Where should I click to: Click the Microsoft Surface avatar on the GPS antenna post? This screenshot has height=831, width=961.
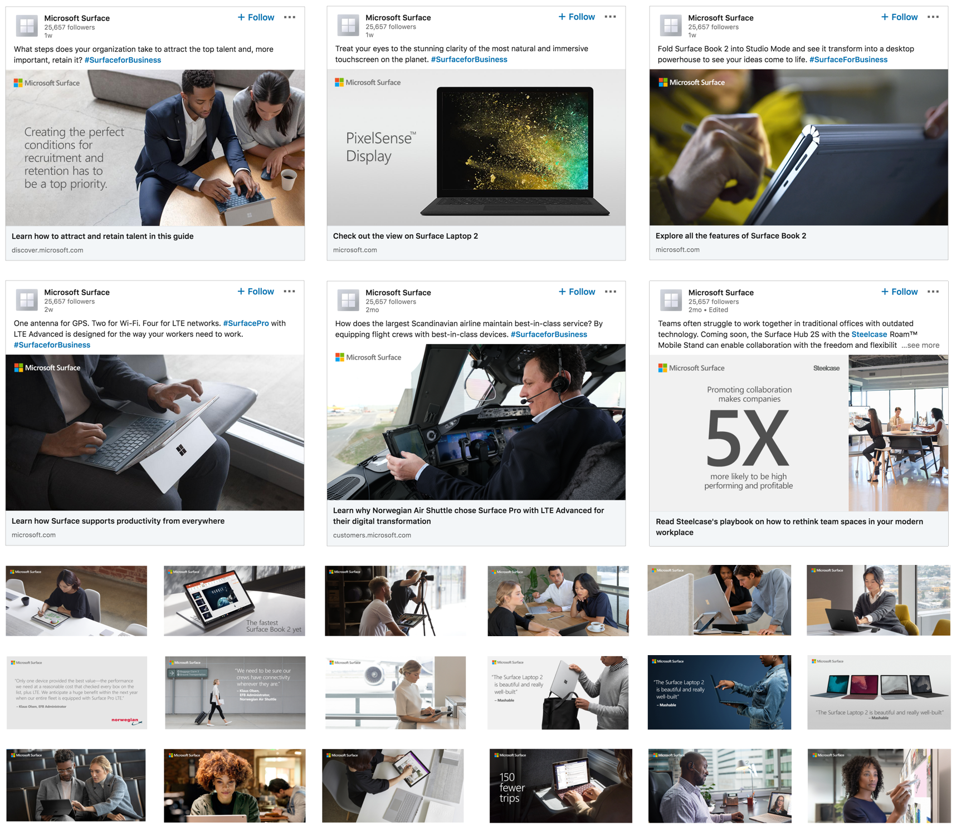click(x=26, y=300)
